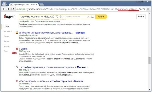This screenshot has width=152, height=92.
Task: Expand the Ещё sidebar item
Action: [6, 51]
